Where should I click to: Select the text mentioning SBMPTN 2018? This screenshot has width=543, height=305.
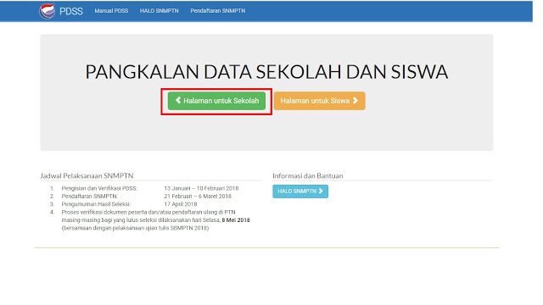point(136,228)
